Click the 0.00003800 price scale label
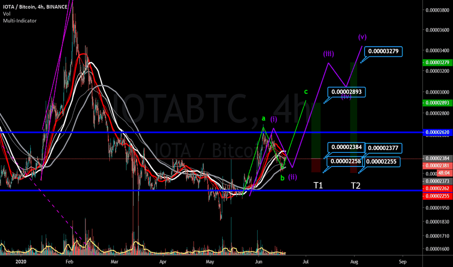The height and width of the screenshot is (267, 453). tap(437, 10)
